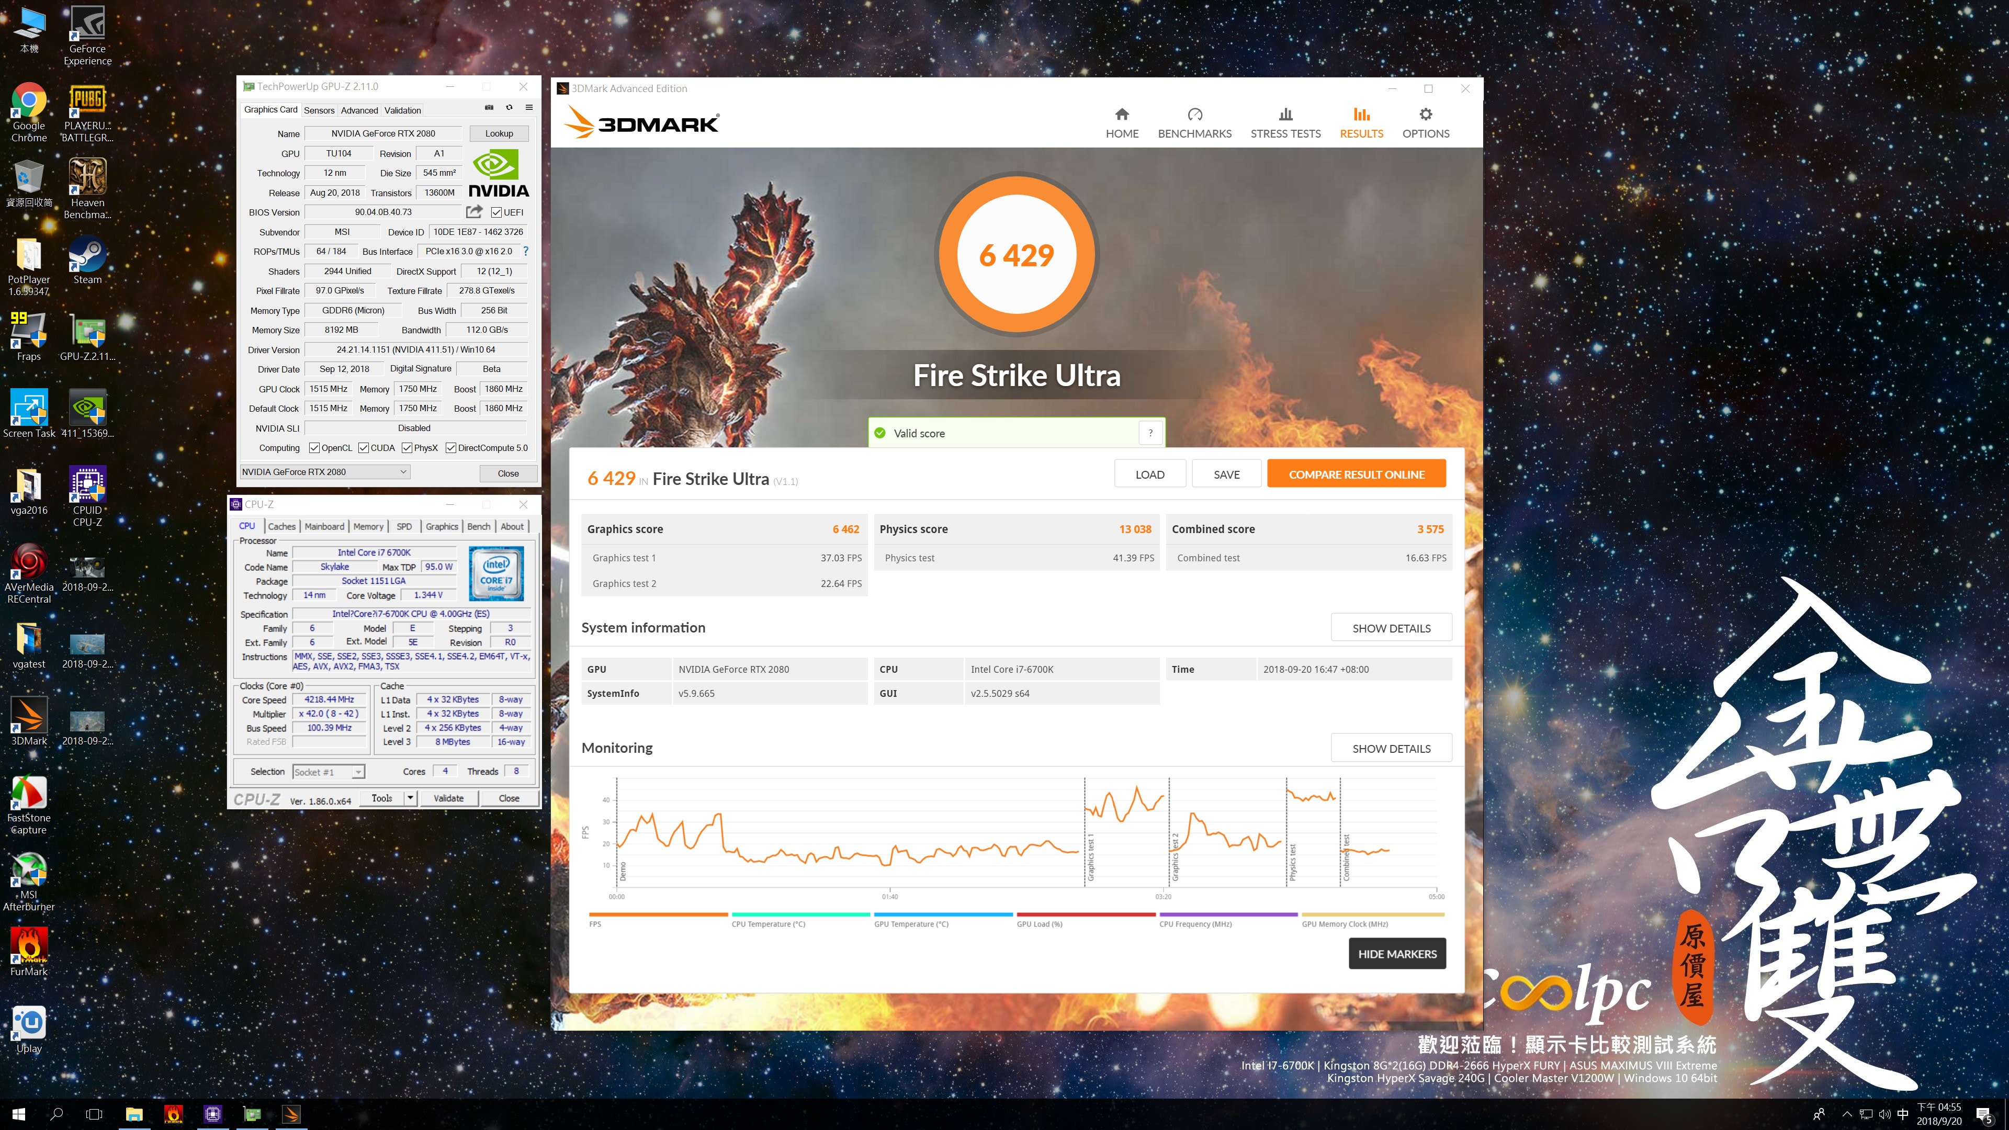Click the GPU-Z Lookup button
The height and width of the screenshot is (1130, 2009).
pyautogui.click(x=499, y=133)
